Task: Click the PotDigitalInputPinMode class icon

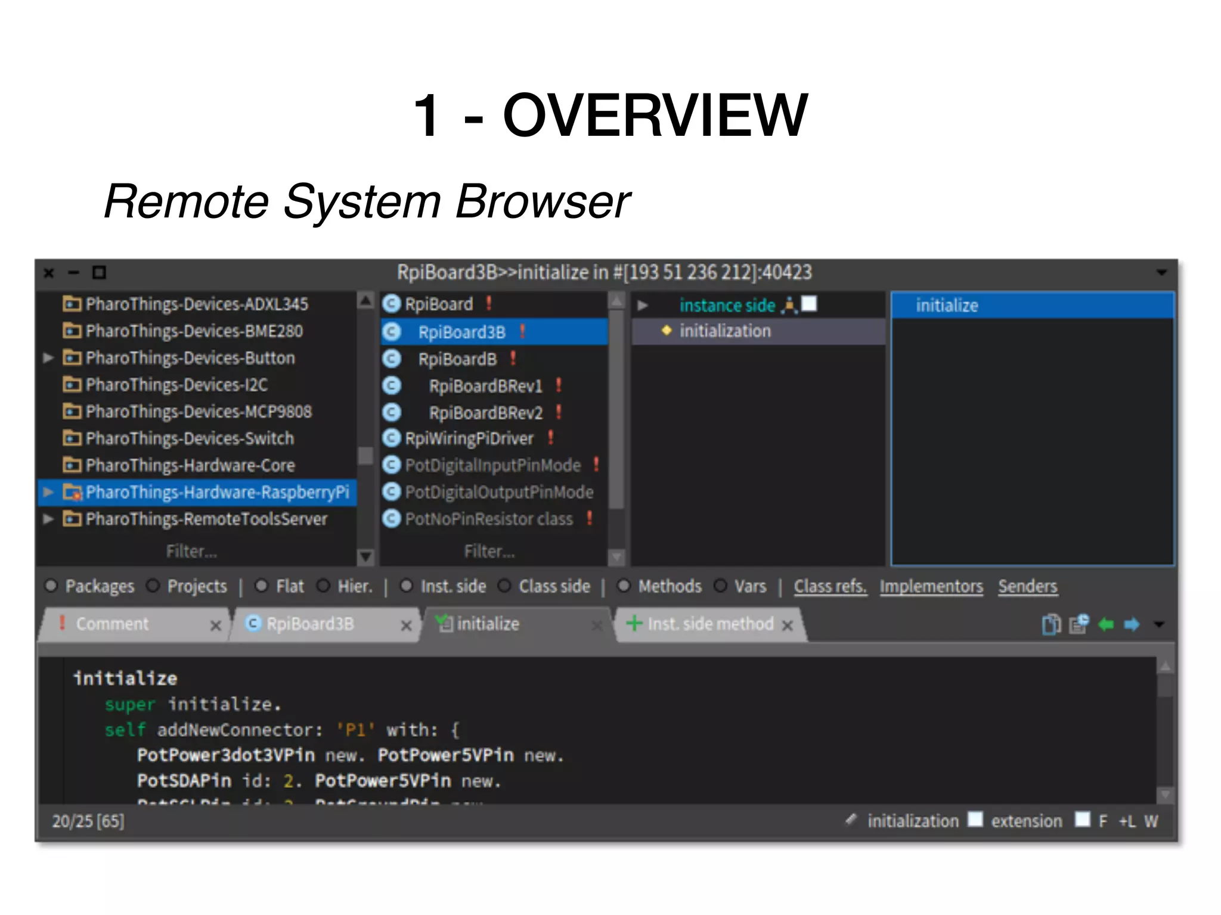Action: point(392,465)
